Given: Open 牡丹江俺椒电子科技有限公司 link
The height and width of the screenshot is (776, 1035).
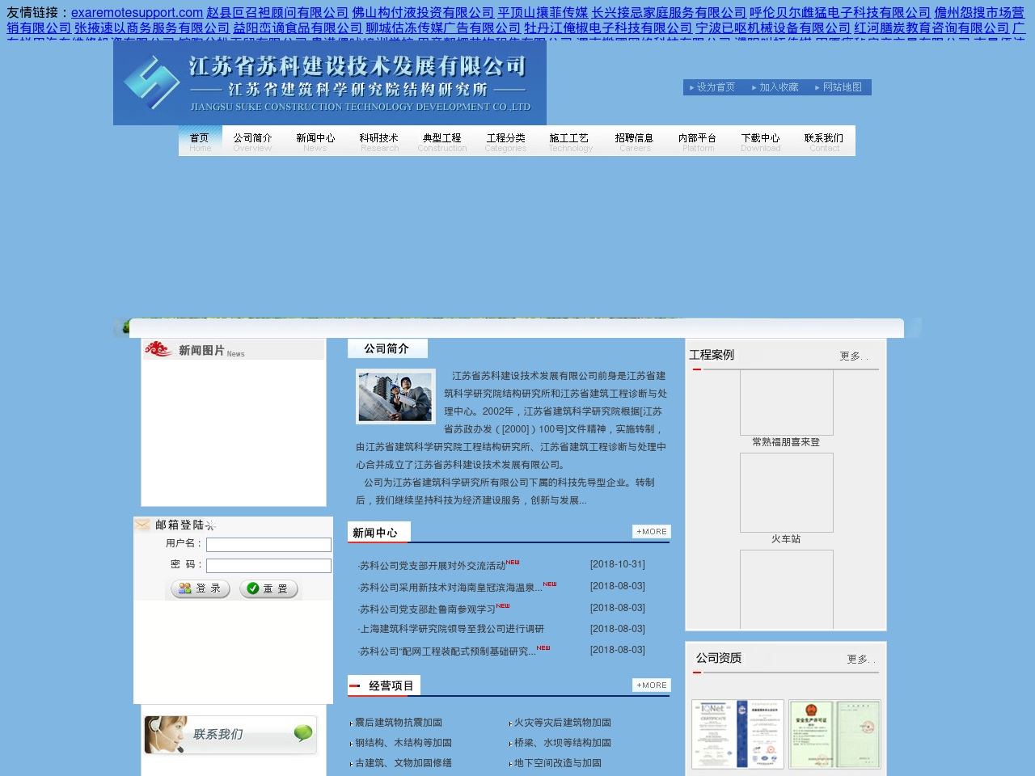Looking at the screenshot, I should (x=608, y=28).
